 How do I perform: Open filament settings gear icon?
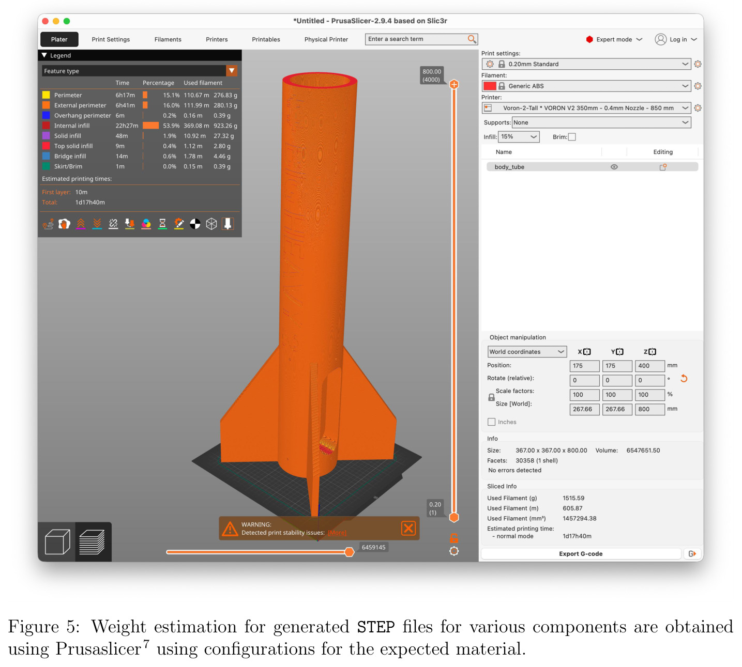click(x=698, y=86)
